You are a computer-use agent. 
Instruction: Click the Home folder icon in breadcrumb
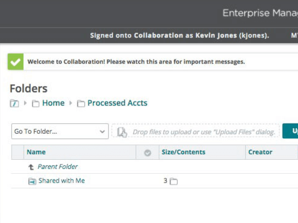[35, 104]
